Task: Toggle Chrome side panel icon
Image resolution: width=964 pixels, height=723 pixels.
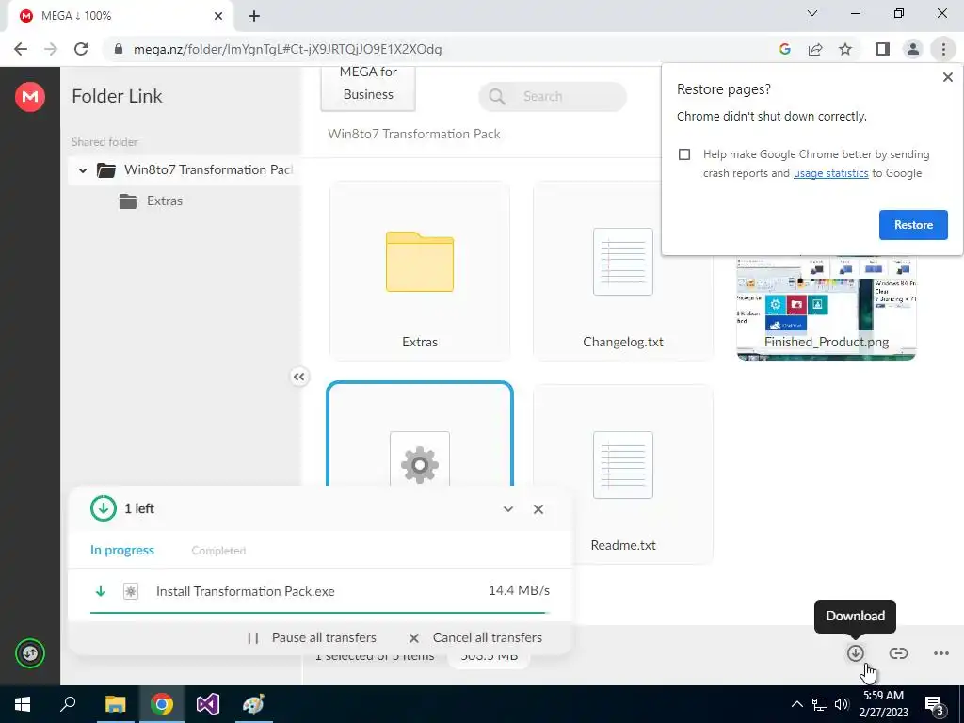Action: [883, 49]
